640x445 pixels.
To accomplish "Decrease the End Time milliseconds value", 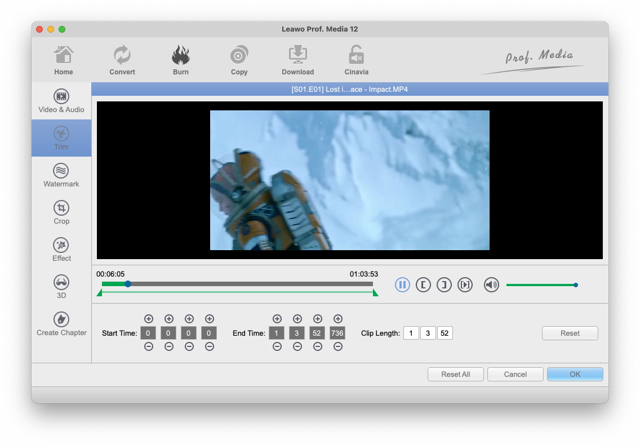I will click(337, 347).
